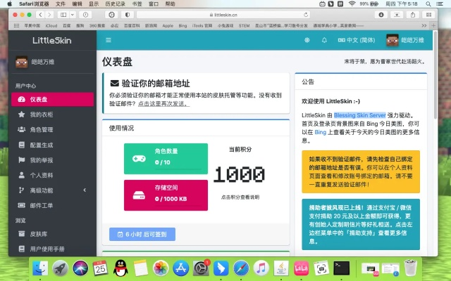Click the 角色数量 green info card
The image size is (451, 281).
point(166,159)
